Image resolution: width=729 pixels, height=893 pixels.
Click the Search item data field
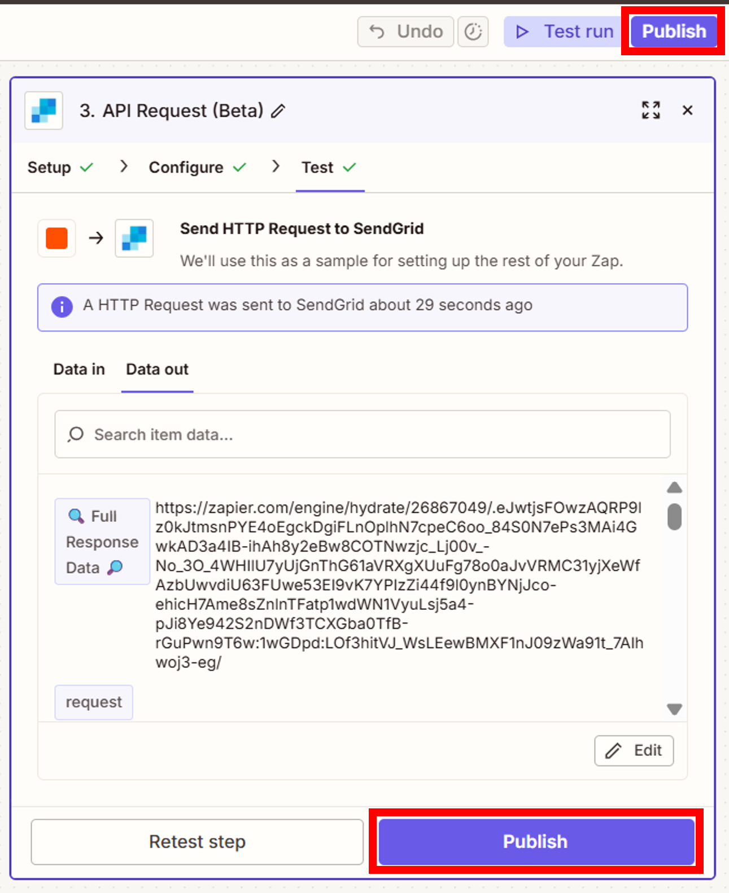[363, 434]
